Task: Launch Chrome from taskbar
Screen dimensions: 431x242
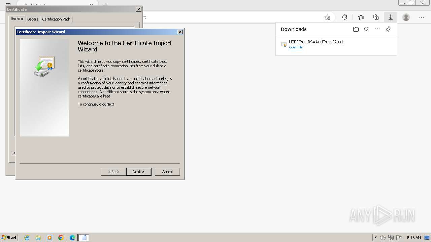Action: [61, 238]
